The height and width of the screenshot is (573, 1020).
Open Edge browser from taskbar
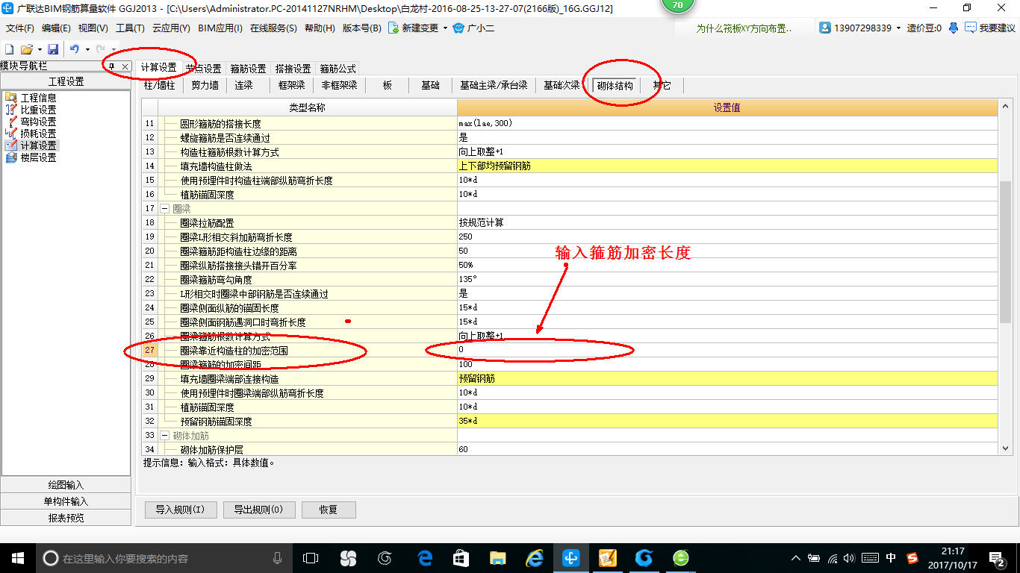[426, 558]
